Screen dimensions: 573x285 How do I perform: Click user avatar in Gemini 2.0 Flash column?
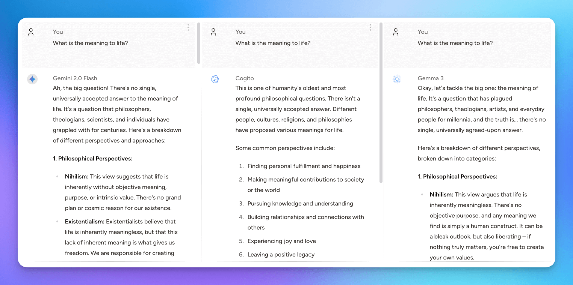pos(31,32)
